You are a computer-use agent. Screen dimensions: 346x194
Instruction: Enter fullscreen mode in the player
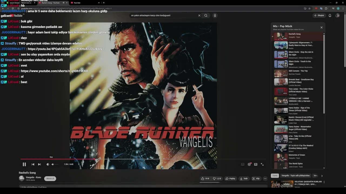262,164
